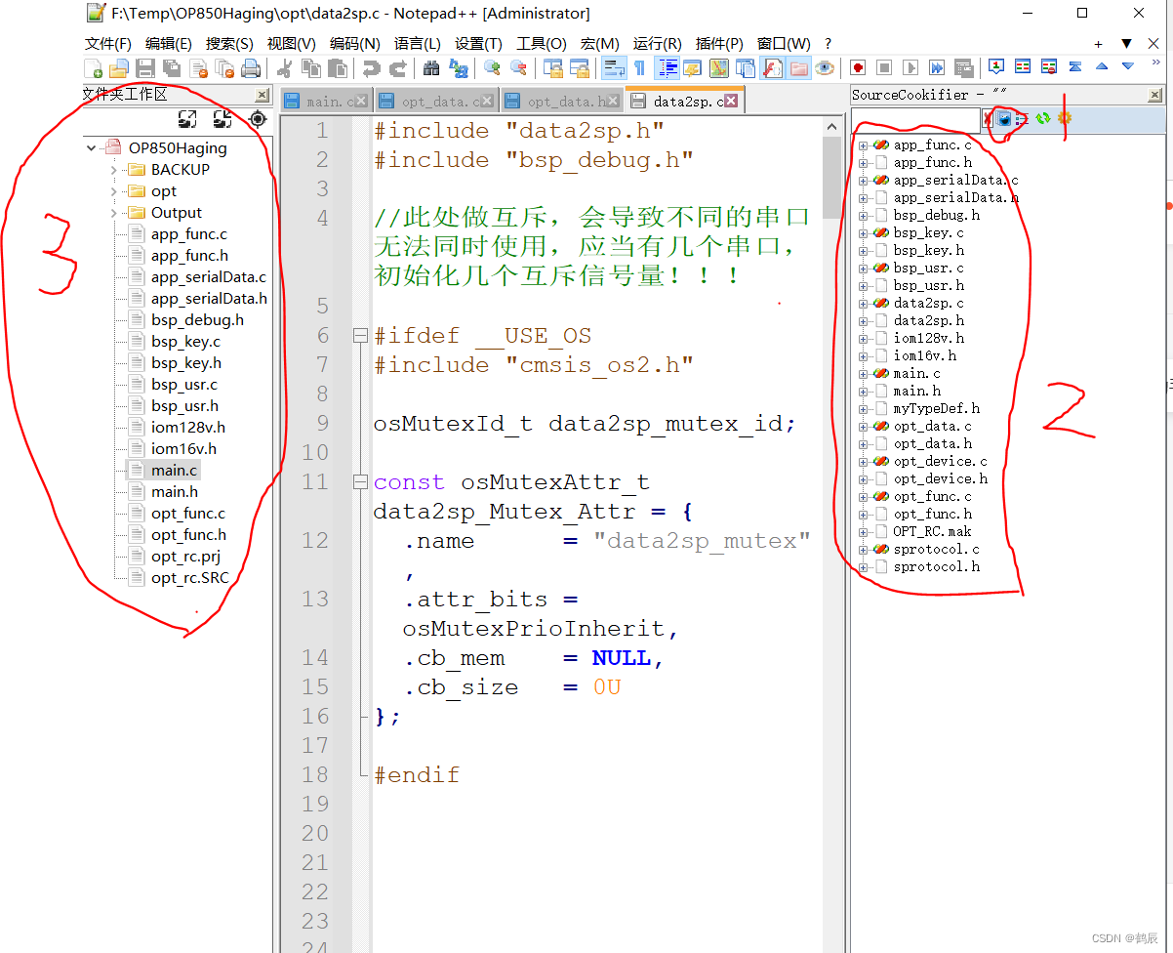Close the data2sp.c tab
The height and width of the screenshot is (953, 1173).
[x=731, y=101]
